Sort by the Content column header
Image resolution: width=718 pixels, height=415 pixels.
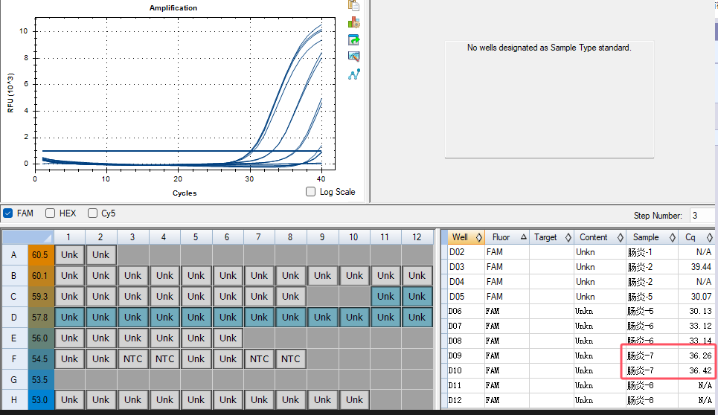tap(600, 237)
